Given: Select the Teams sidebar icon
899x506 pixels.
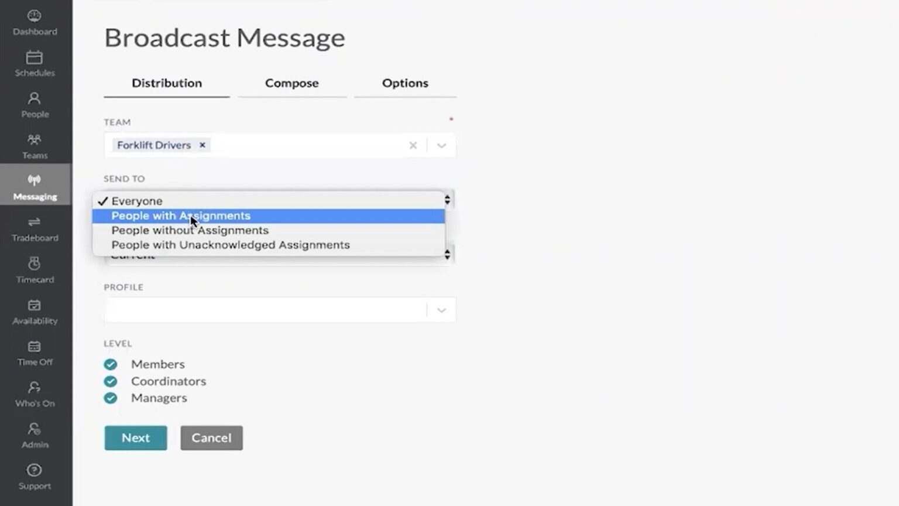Looking at the screenshot, I should tap(35, 141).
